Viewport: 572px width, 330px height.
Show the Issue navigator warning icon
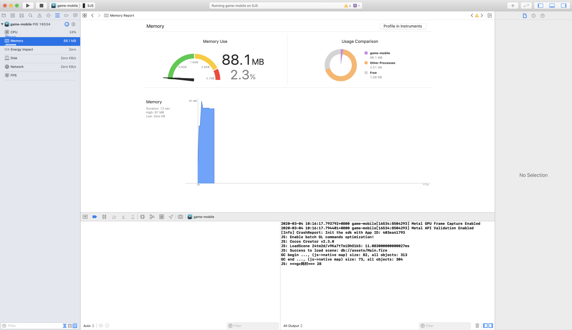(x=40, y=16)
